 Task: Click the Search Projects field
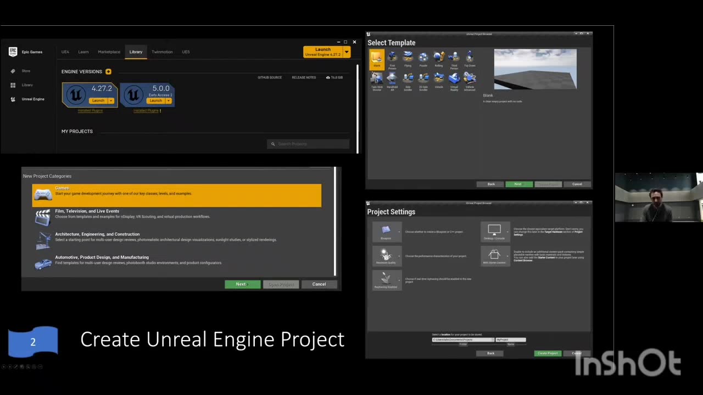[x=308, y=144]
